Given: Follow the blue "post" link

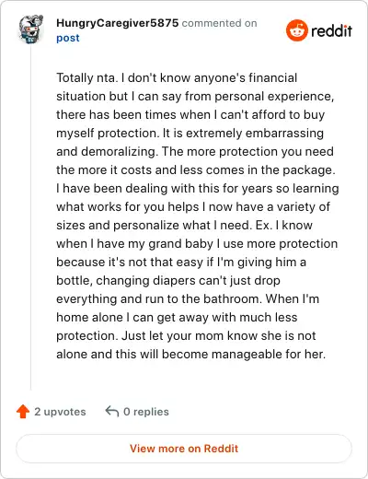Looking at the screenshot, I should coord(68,38).
